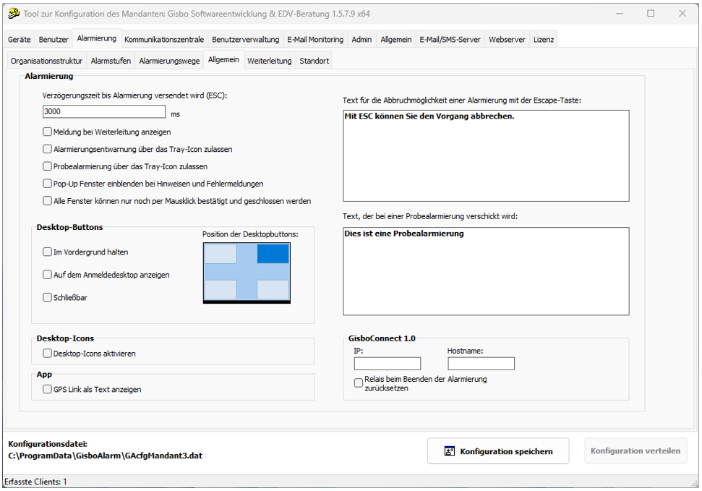Image resolution: width=702 pixels, height=491 pixels.
Task: Open the E-Mail Monitoring tab
Action: click(x=315, y=40)
